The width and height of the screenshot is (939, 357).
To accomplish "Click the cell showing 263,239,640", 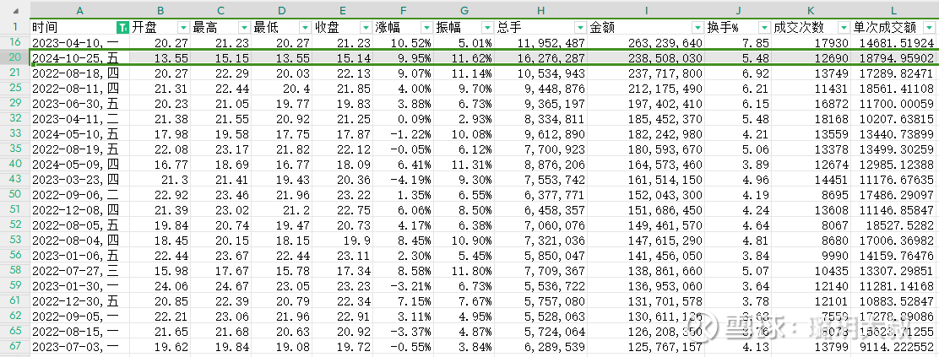I will point(646,42).
